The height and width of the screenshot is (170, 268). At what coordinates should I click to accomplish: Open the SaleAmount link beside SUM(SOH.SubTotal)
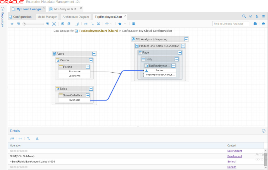[x=234, y=156]
